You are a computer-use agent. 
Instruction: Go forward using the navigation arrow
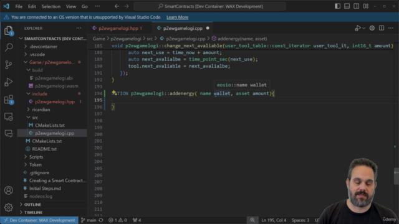(127, 6)
